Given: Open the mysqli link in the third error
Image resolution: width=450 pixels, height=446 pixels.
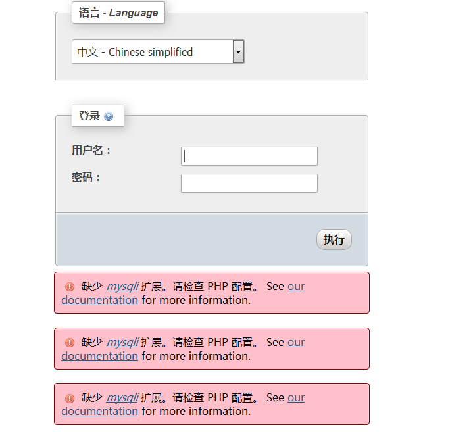Looking at the screenshot, I should tap(122, 398).
